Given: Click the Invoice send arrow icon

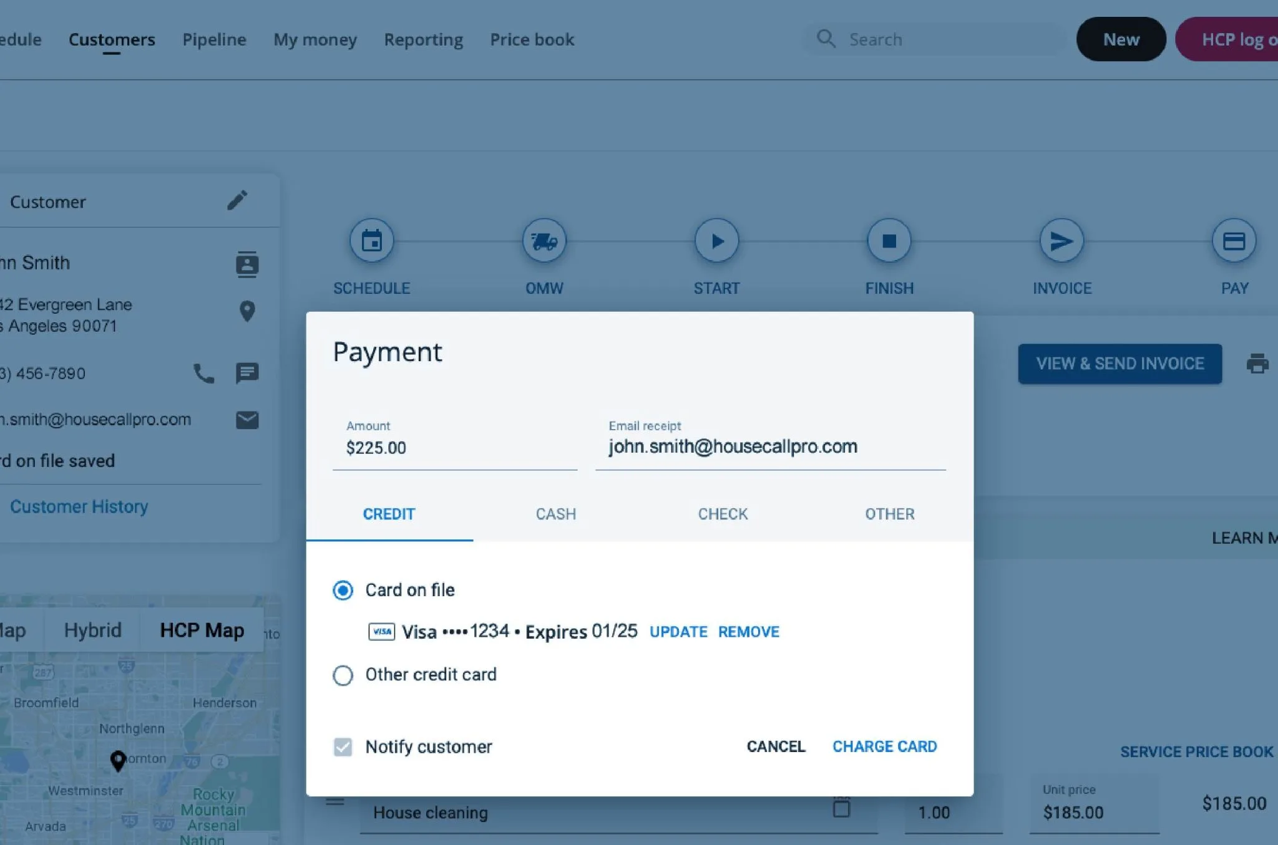Looking at the screenshot, I should pos(1061,241).
